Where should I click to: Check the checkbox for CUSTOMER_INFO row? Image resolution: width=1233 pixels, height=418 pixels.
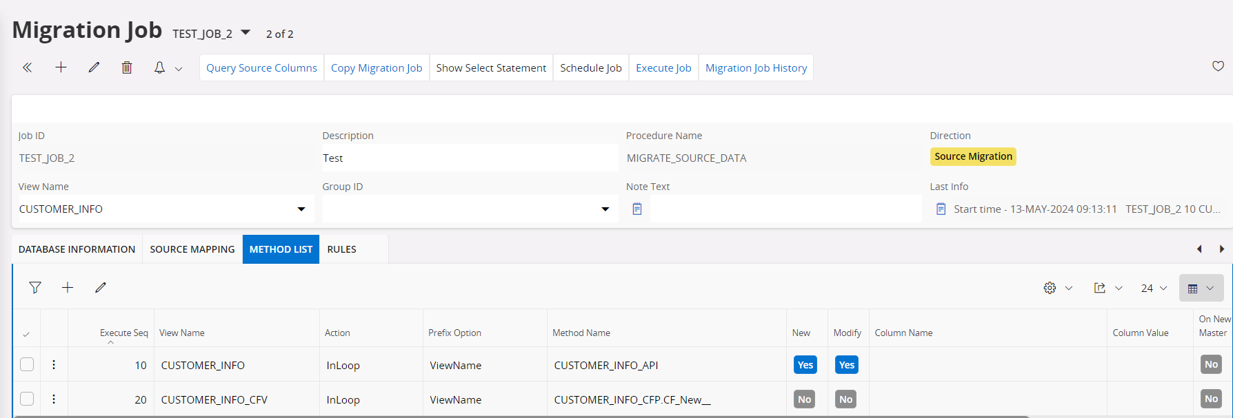tap(27, 365)
